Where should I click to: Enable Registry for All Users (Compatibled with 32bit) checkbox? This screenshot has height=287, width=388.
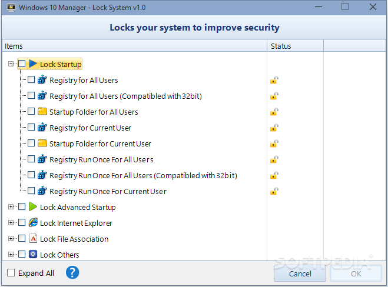coord(31,95)
